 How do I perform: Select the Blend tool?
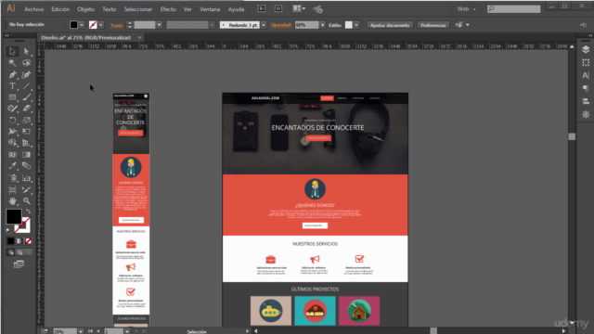[26, 166]
